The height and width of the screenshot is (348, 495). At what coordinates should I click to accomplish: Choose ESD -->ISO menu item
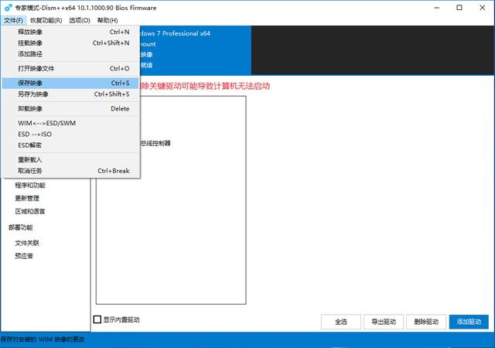71,135
